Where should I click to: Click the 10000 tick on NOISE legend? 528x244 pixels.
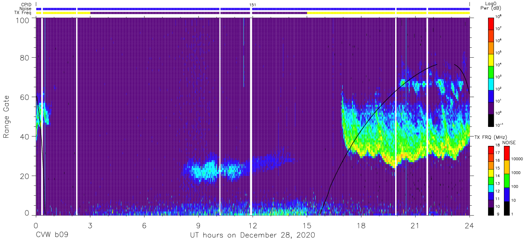tap(517, 159)
